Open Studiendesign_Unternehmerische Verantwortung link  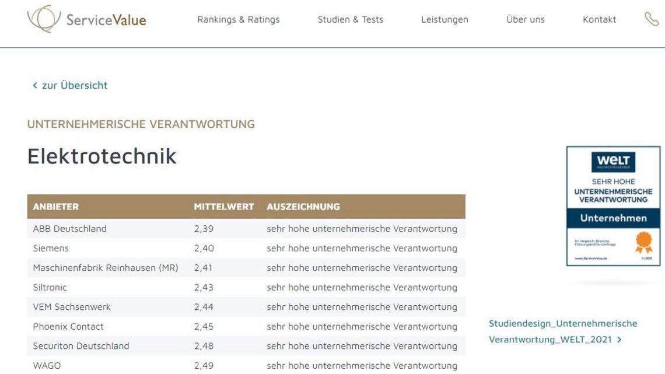[x=563, y=331]
